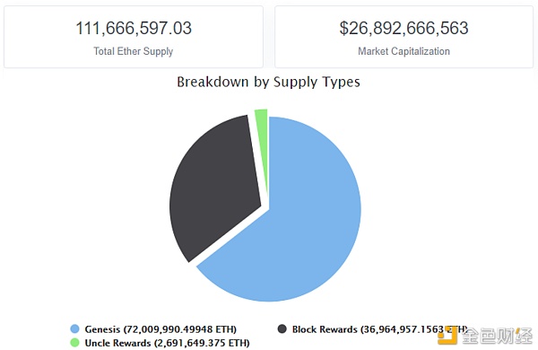Toggle the Block Rewards legend label
538x350 pixels.
tap(379, 329)
